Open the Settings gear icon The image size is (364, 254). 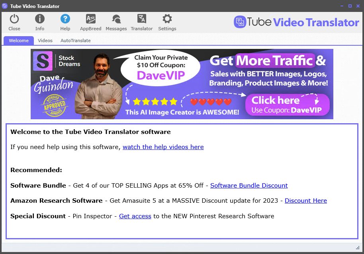167,19
